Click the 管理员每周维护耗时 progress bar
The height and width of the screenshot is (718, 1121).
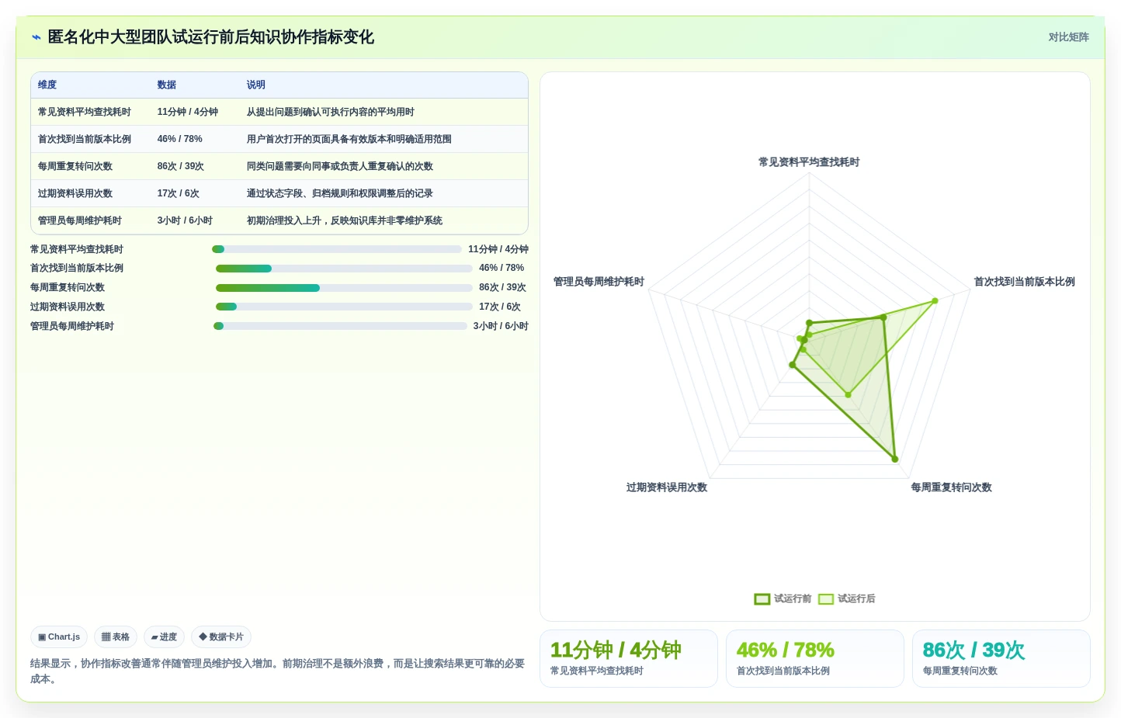point(340,326)
